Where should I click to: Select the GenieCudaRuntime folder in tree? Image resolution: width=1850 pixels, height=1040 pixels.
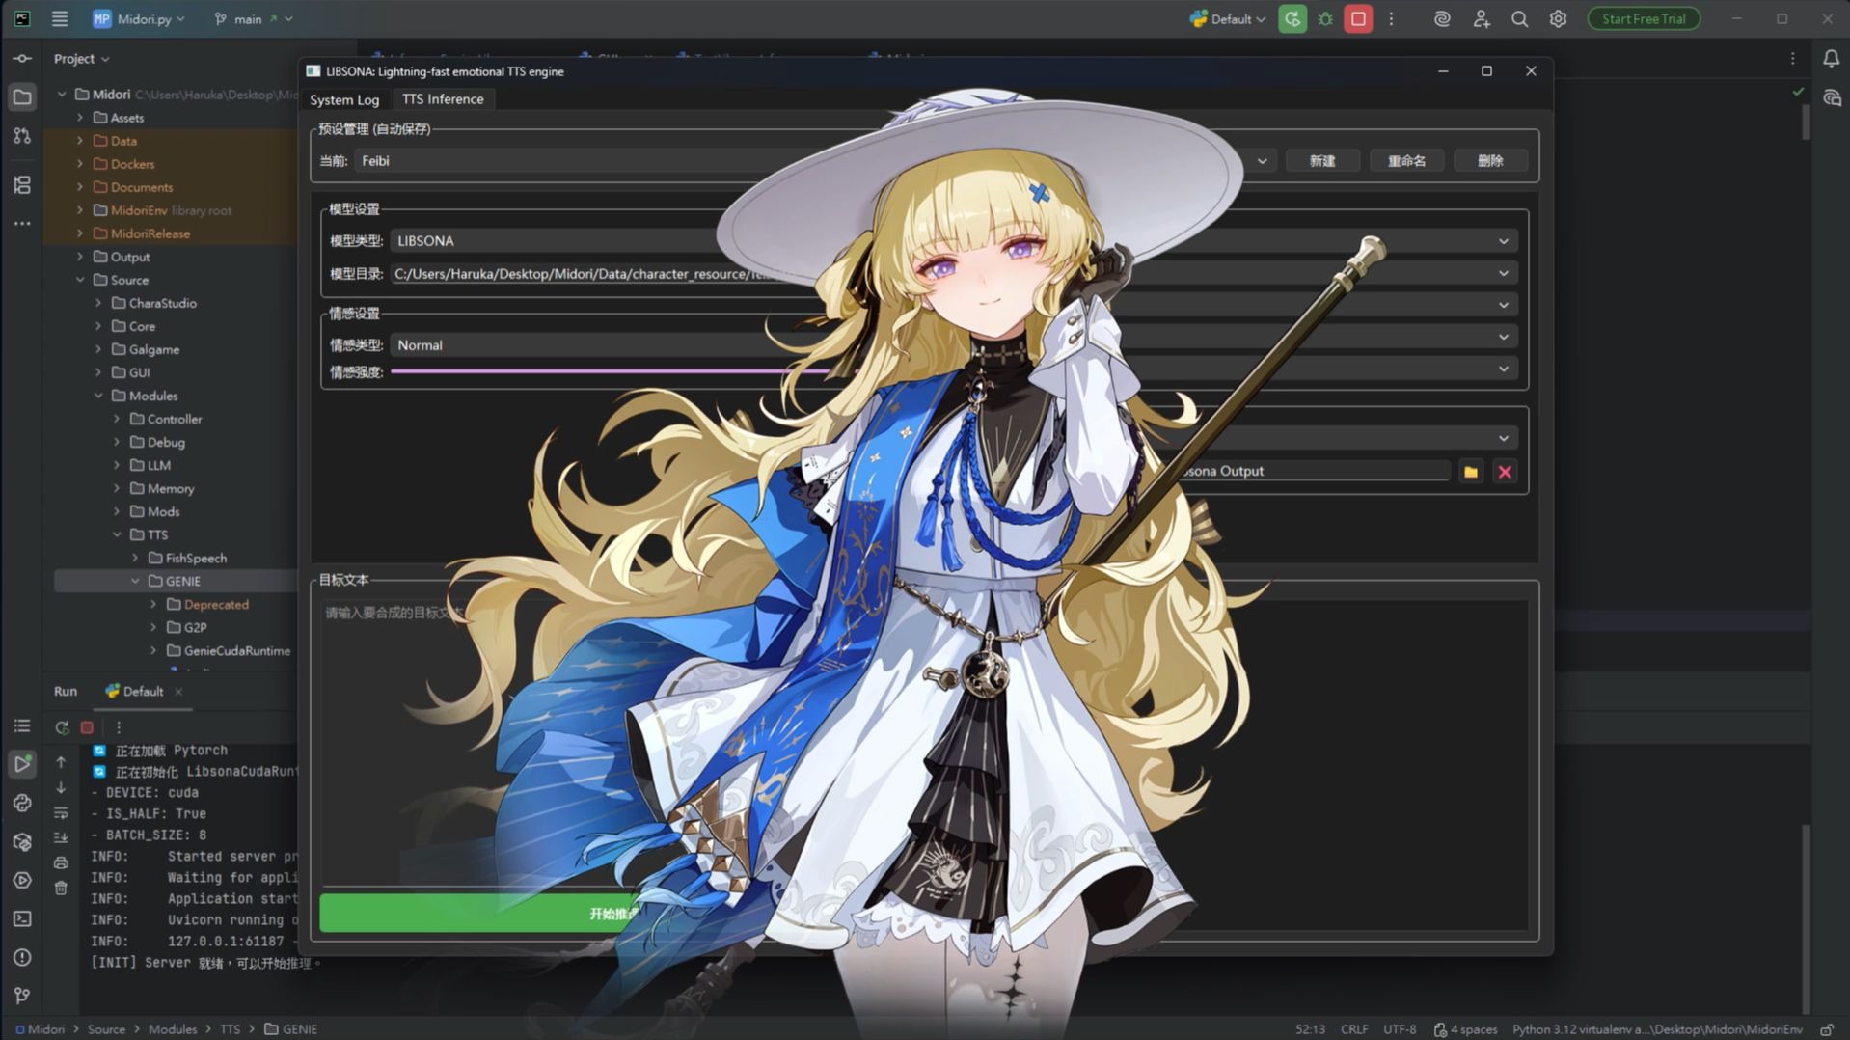click(236, 650)
